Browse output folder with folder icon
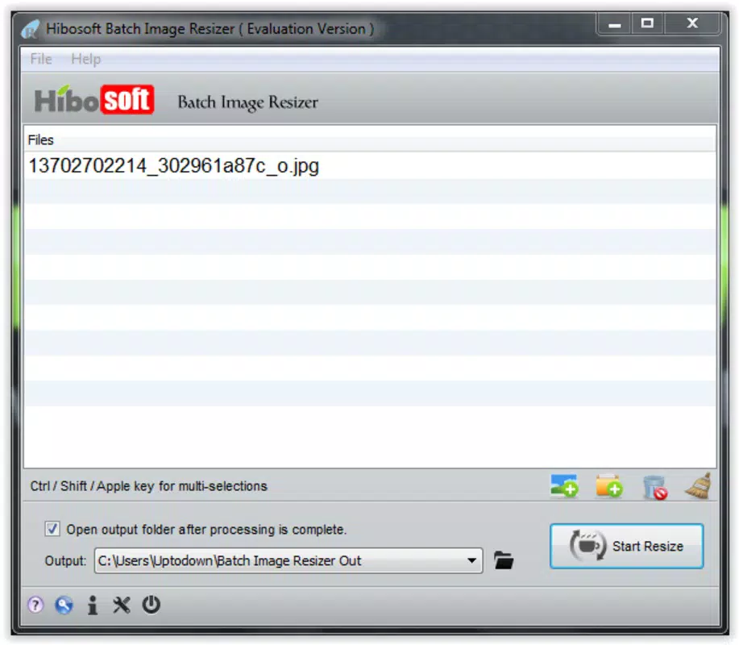Viewport: 739px width, 645px height. click(x=504, y=560)
